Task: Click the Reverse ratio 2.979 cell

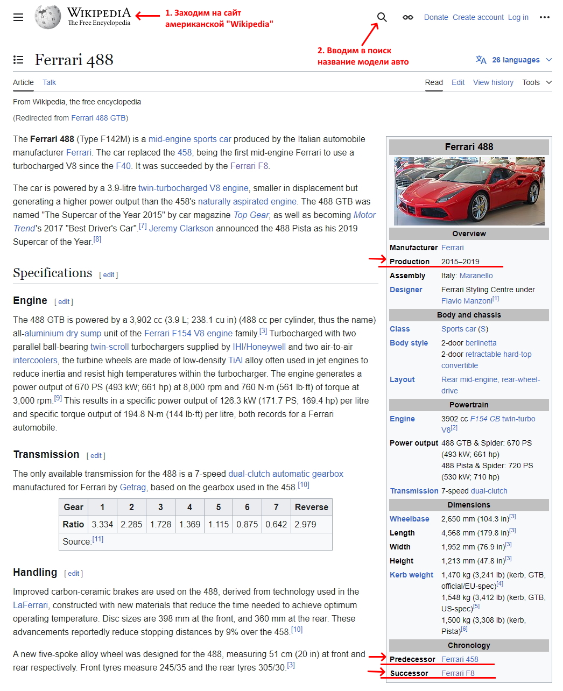Action: (x=312, y=524)
